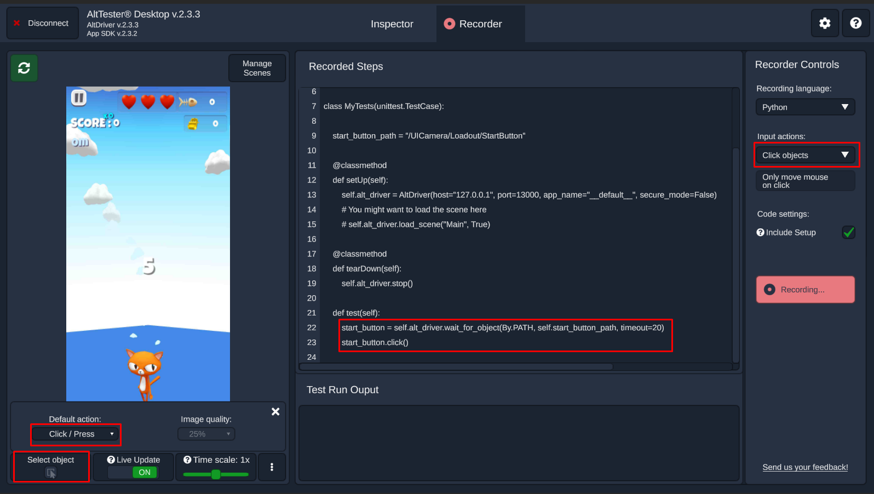Click the gold coin counter icon in the game
This screenshot has width=874, height=494.
[x=193, y=124]
